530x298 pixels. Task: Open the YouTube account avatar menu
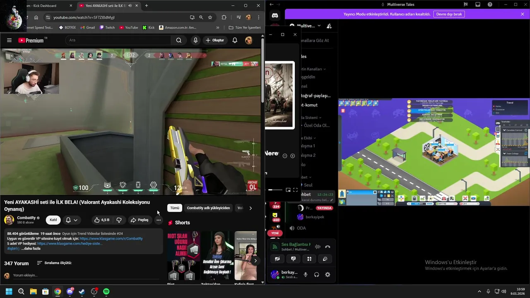tap(248, 40)
